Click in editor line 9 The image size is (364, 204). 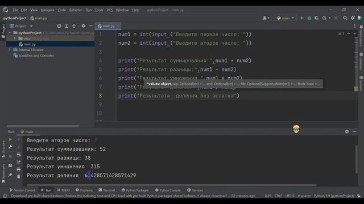pos(237,104)
